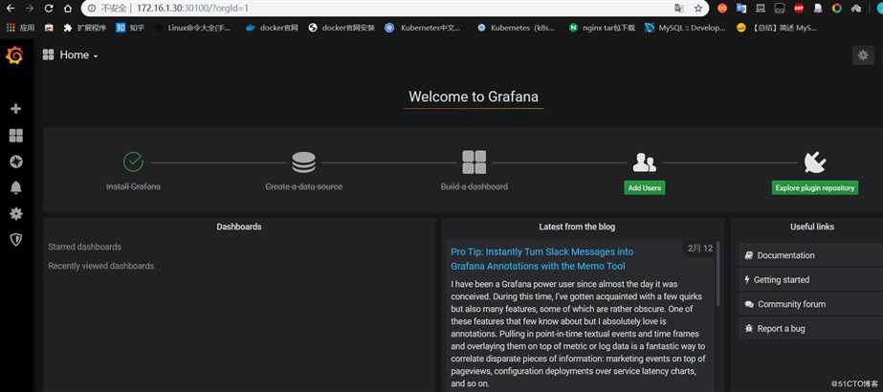Go to the browser home icon

pos(68,9)
